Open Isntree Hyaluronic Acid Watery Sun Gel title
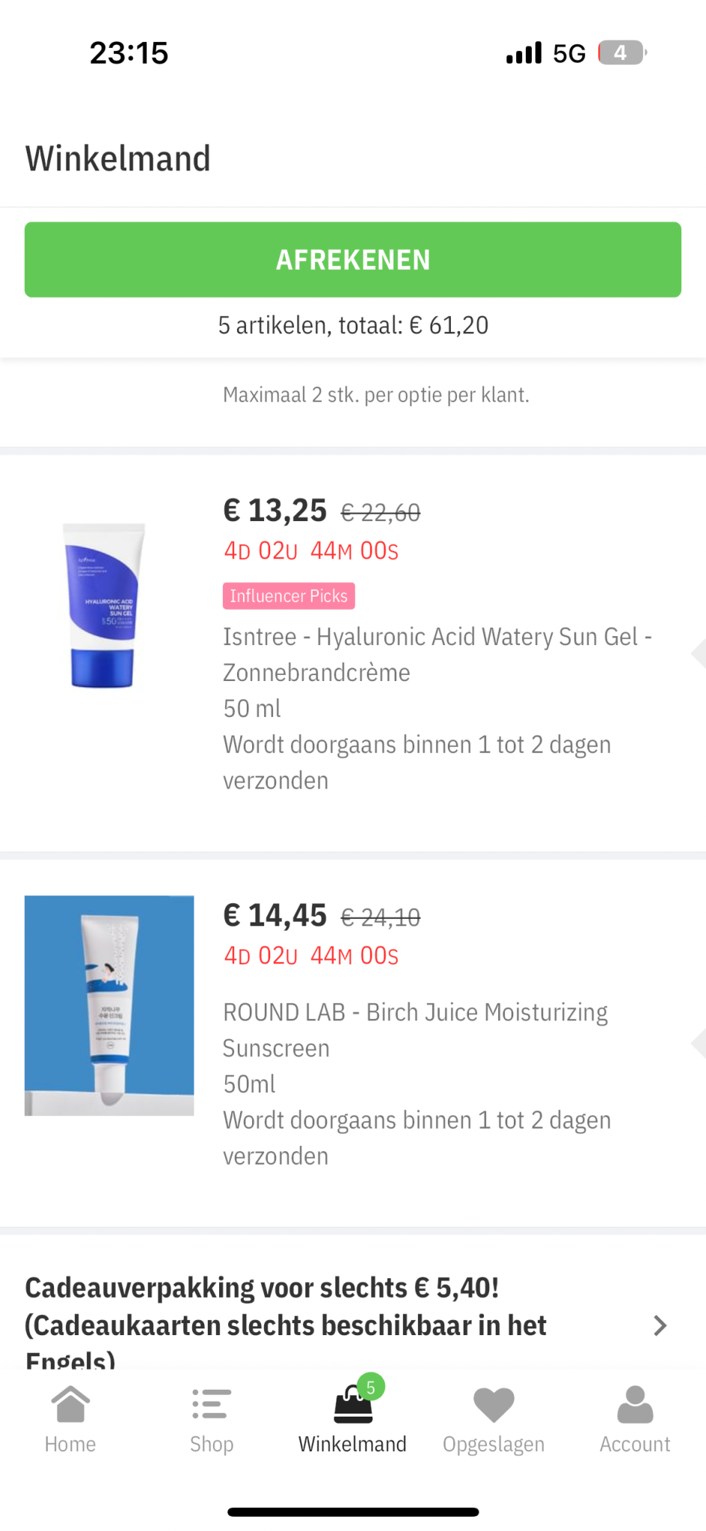The image size is (706, 1531). [437, 654]
